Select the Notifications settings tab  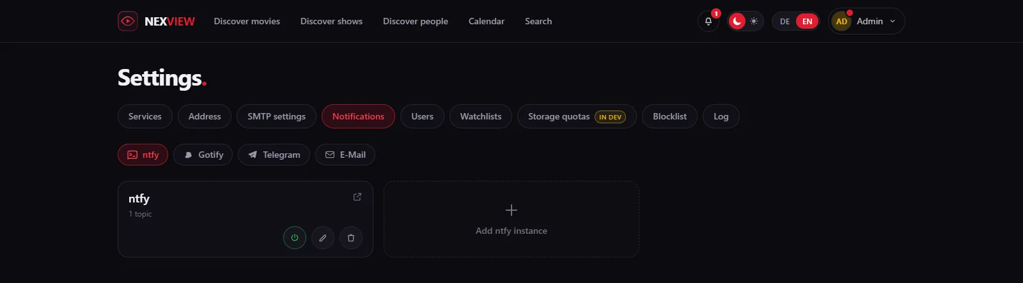(358, 116)
